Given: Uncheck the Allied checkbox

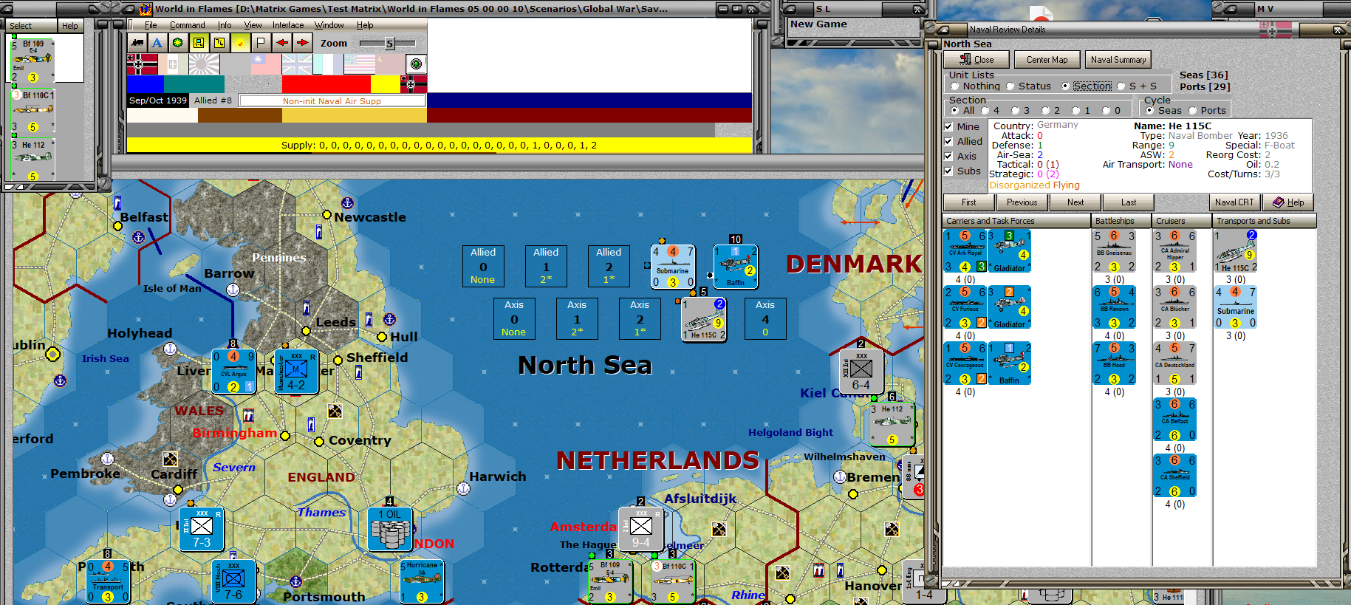Looking at the screenshot, I should [948, 142].
